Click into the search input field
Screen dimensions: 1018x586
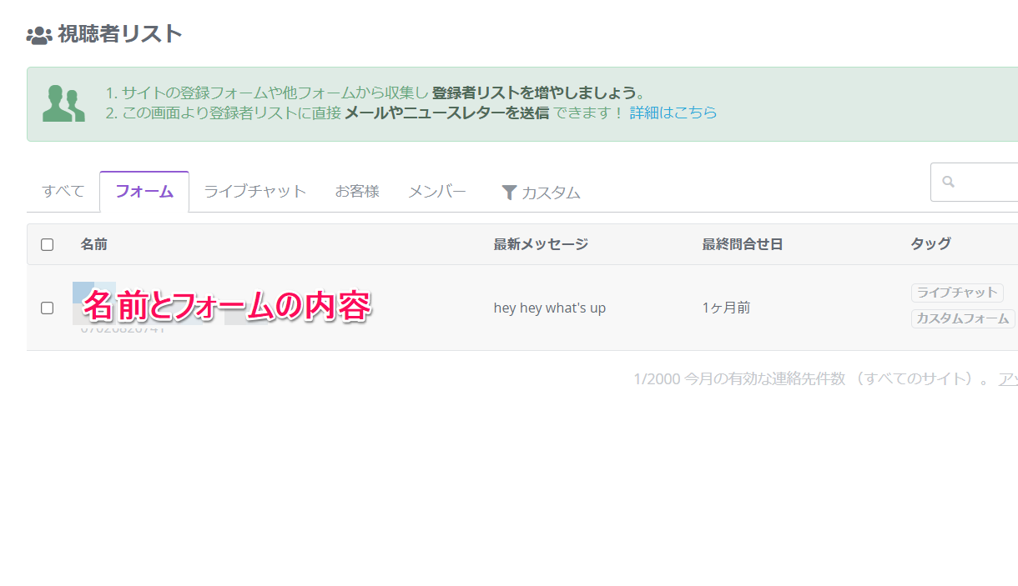point(975,182)
